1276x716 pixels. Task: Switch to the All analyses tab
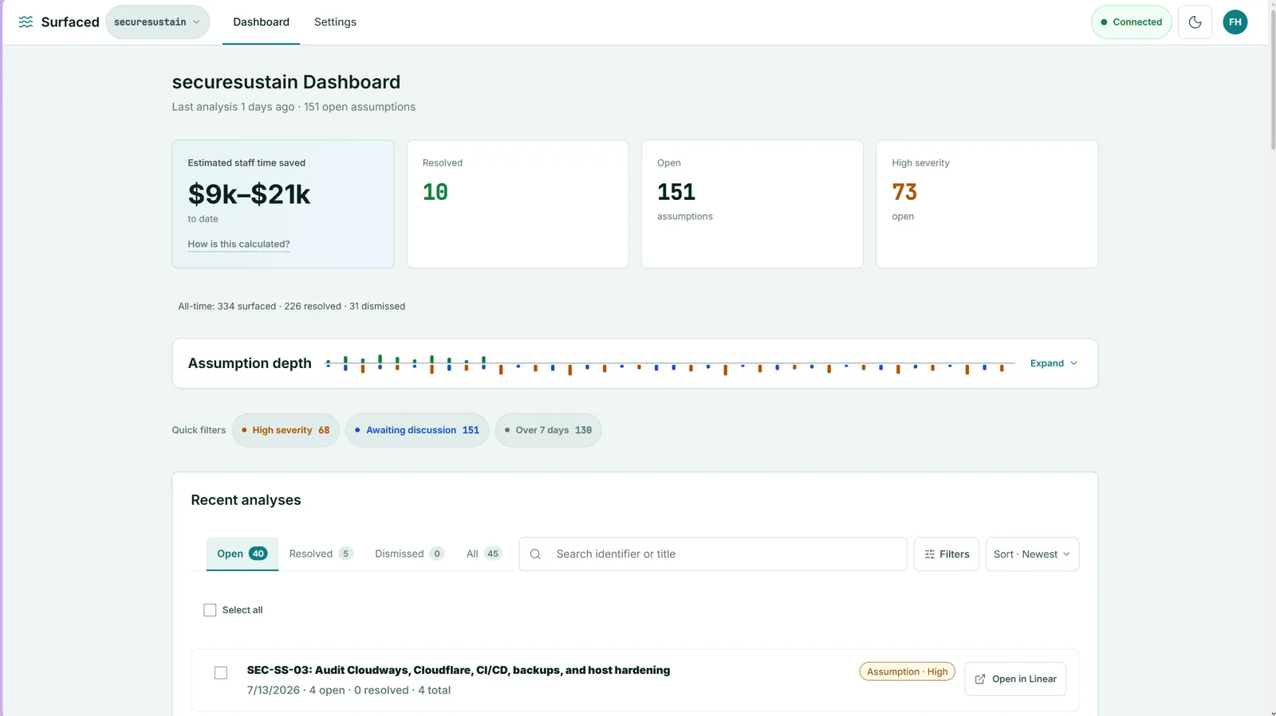coord(483,554)
